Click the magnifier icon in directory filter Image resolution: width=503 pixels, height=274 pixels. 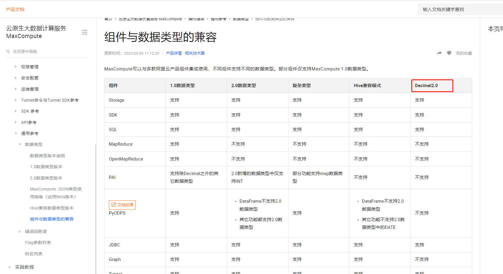click(8, 51)
